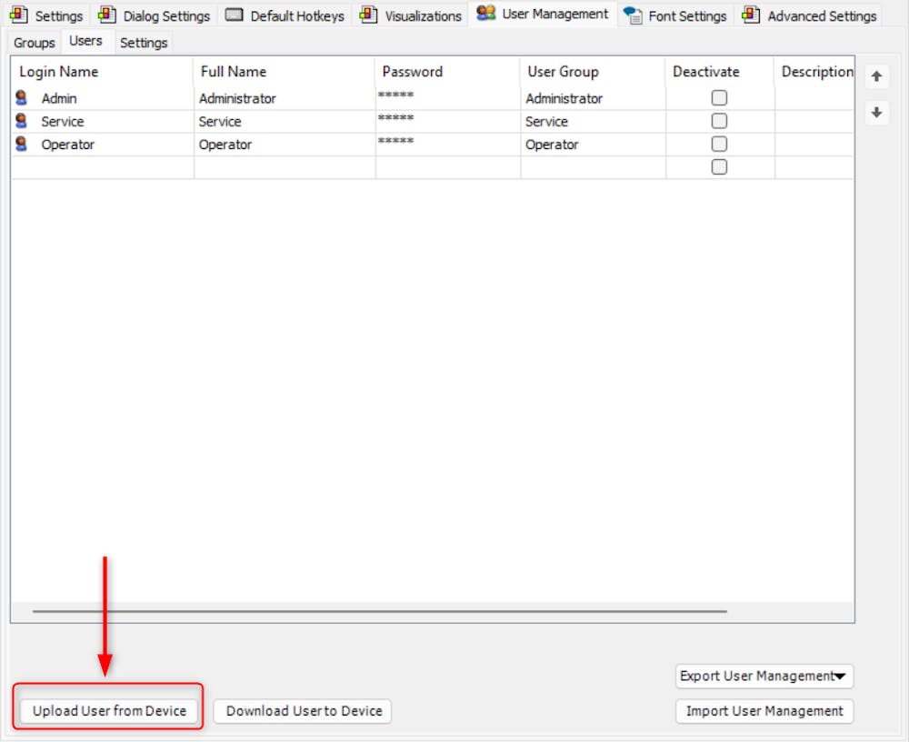The image size is (909, 742).
Task: Enable the Deactivate checkbox for Service
Action: [x=719, y=120]
